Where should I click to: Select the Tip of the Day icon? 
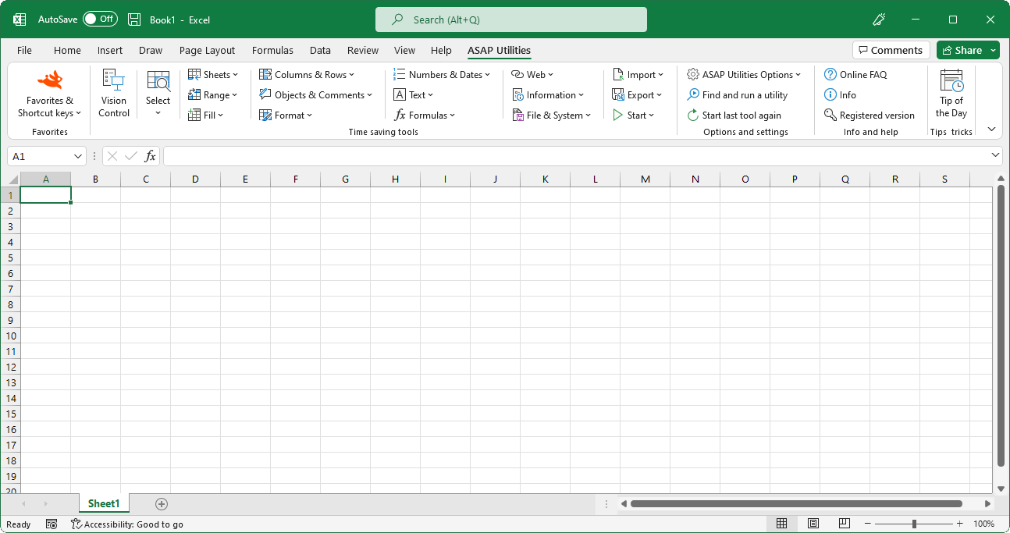tap(951, 94)
